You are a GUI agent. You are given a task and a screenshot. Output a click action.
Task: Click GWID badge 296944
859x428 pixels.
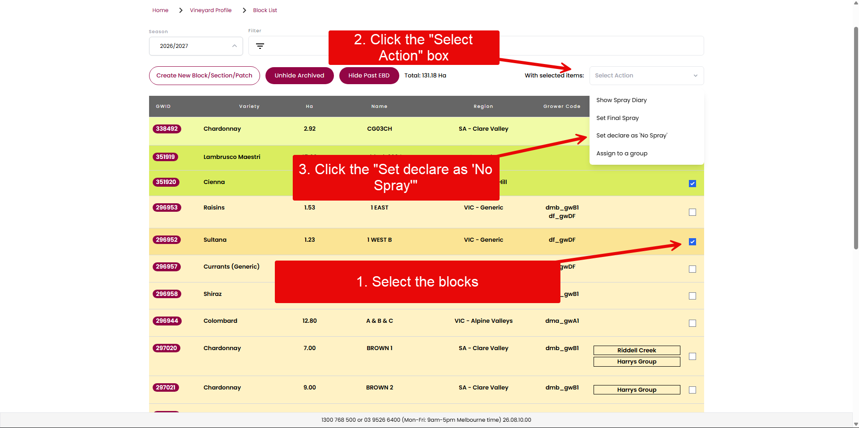167,321
